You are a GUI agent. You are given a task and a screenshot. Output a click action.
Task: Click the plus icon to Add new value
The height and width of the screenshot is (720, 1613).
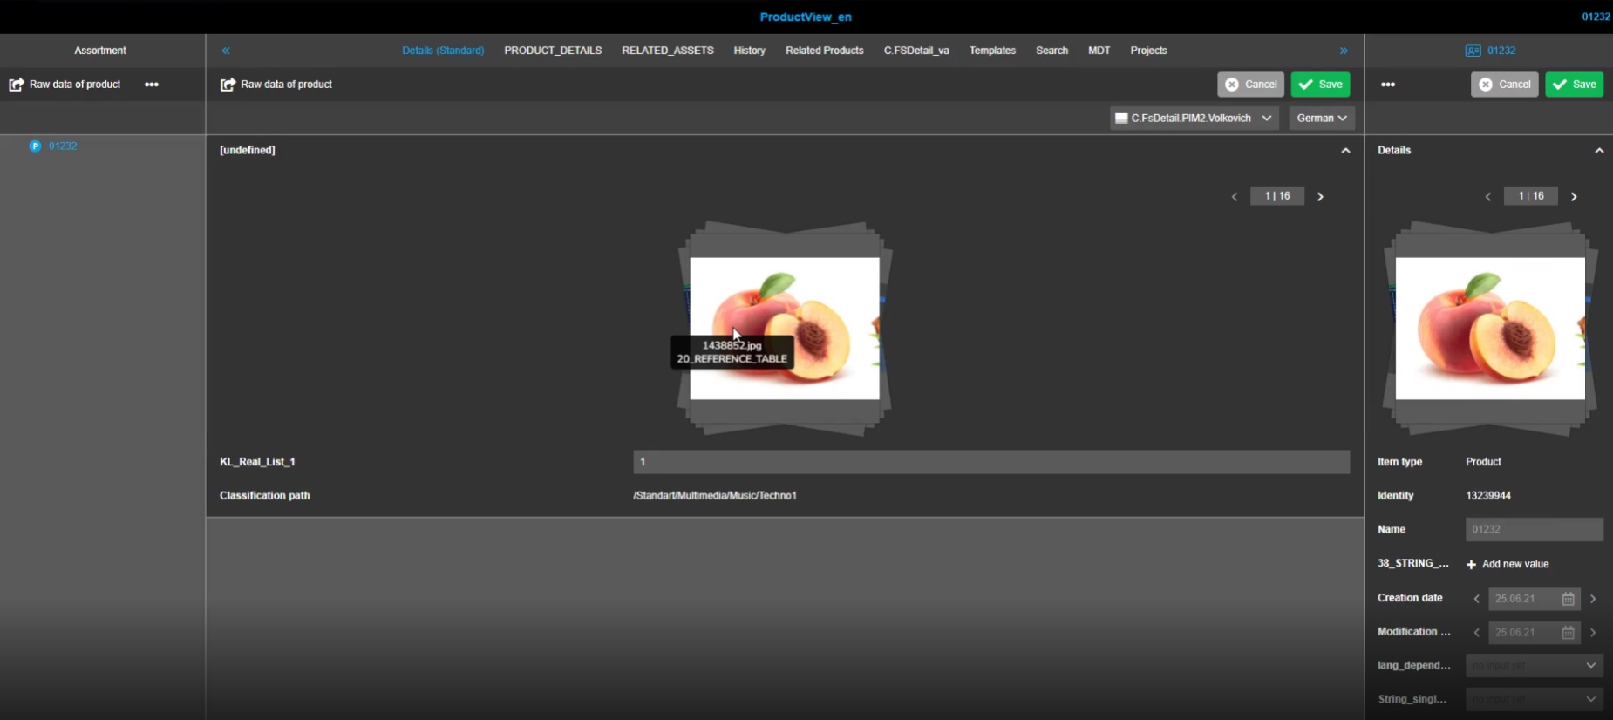tap(1472, 565)
